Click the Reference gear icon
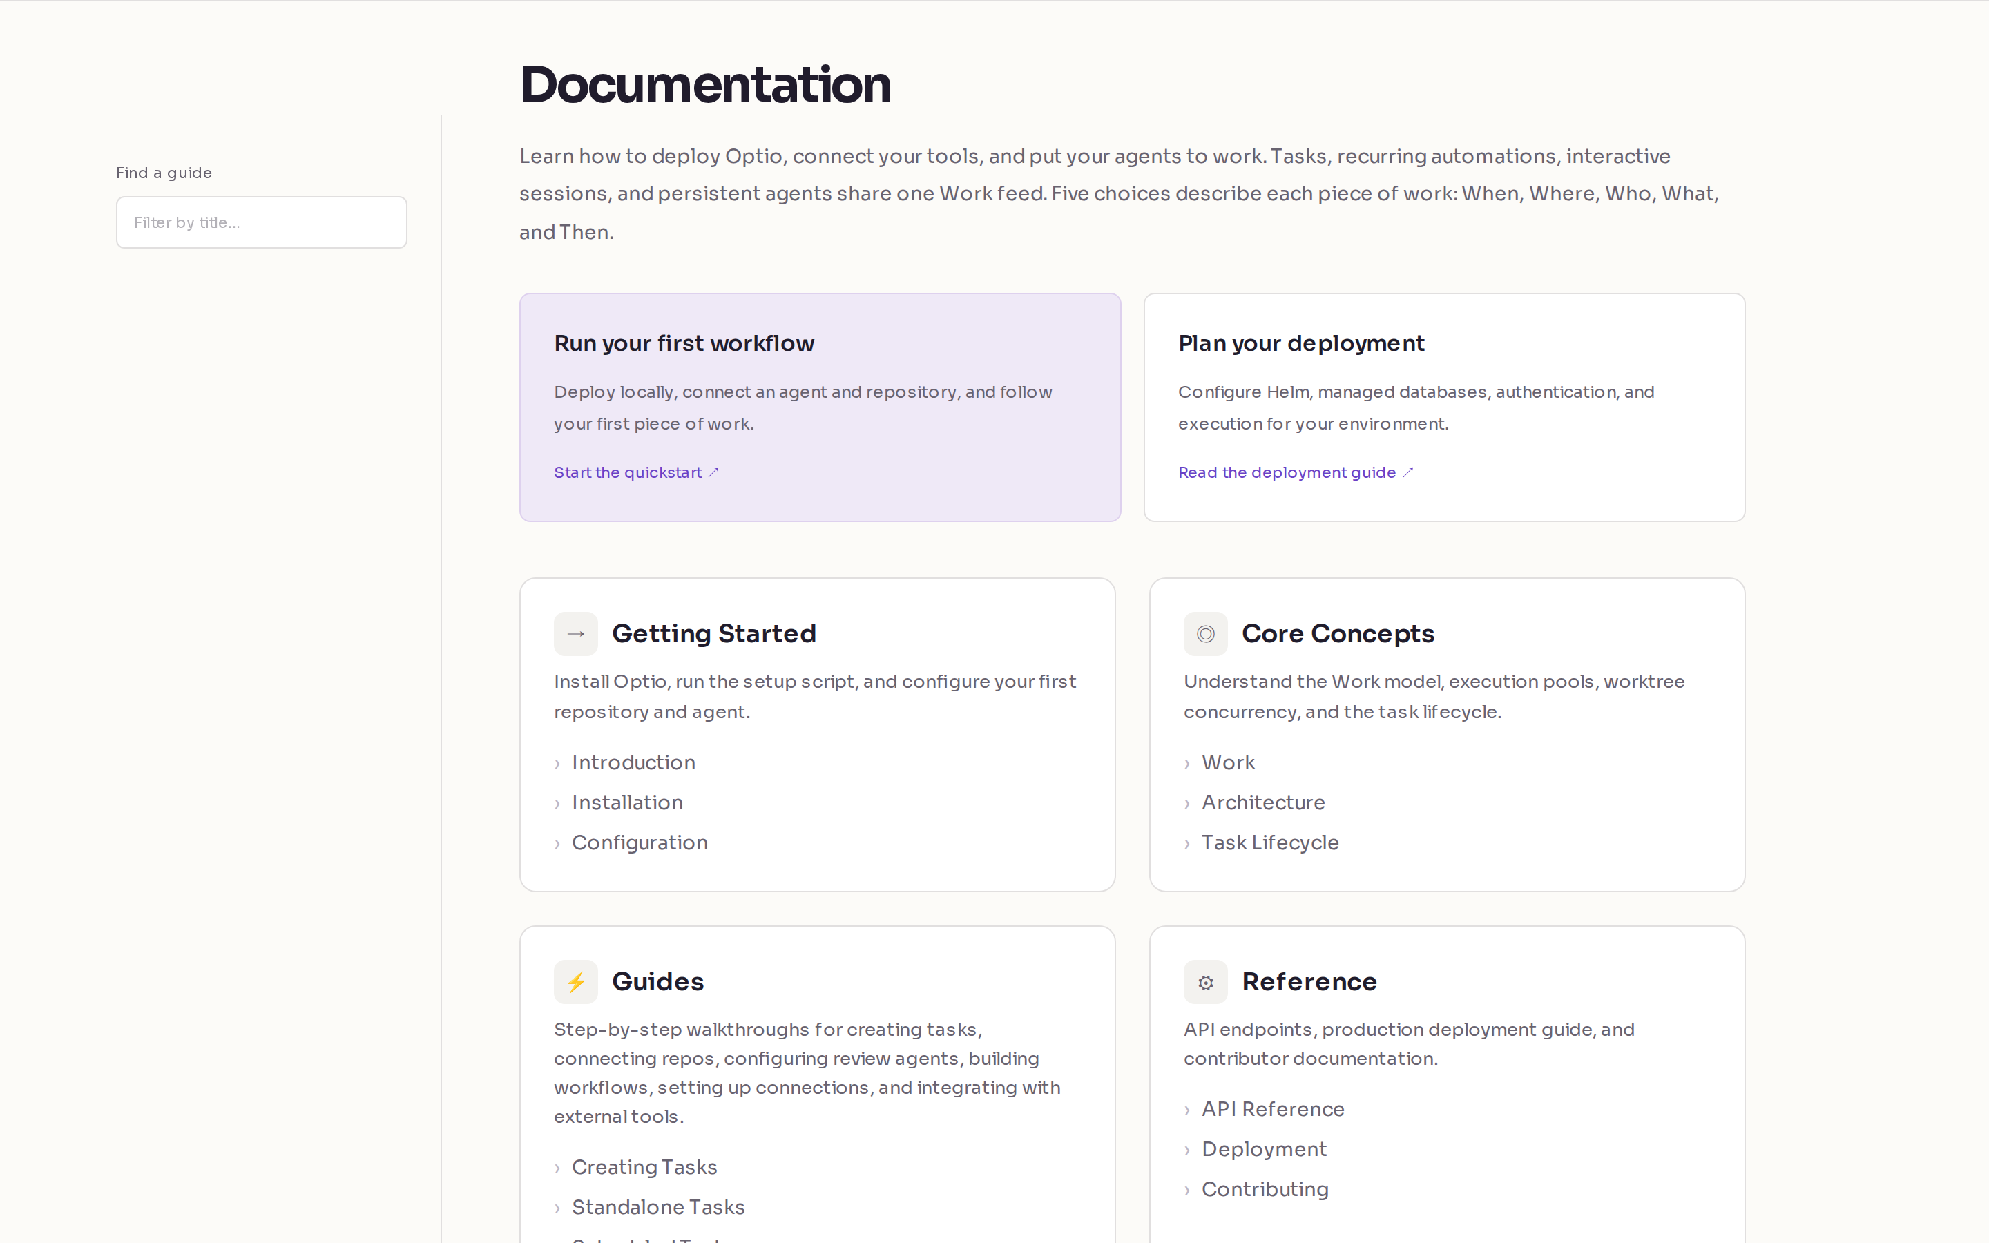 (1205, 981)
